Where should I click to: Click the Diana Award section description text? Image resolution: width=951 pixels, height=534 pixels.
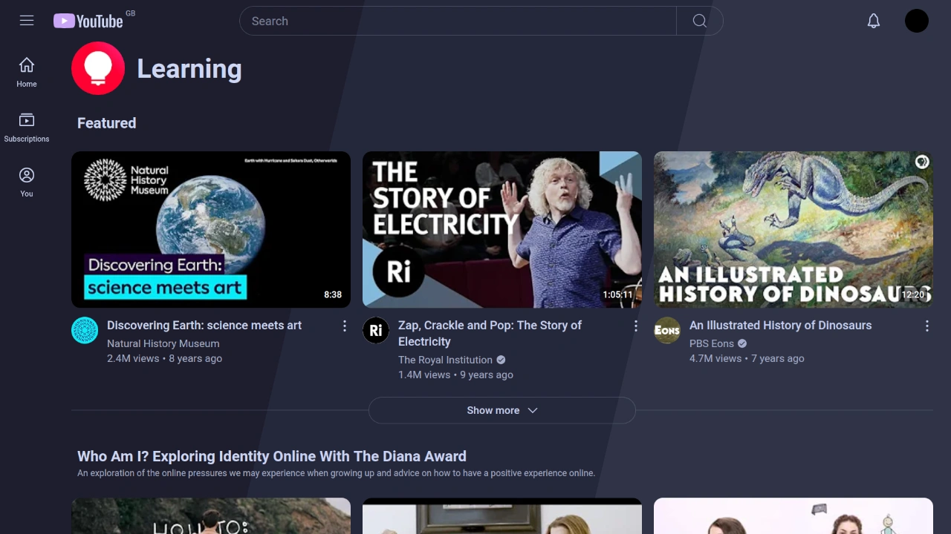click(336, 473)
